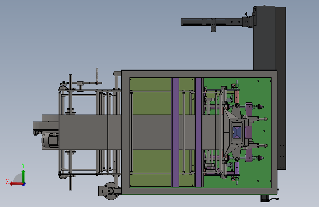Viewport: 319px width, 207px height.
Task: Select the olive-green panel above the conveyor belt
Action: tap(150, 96)
